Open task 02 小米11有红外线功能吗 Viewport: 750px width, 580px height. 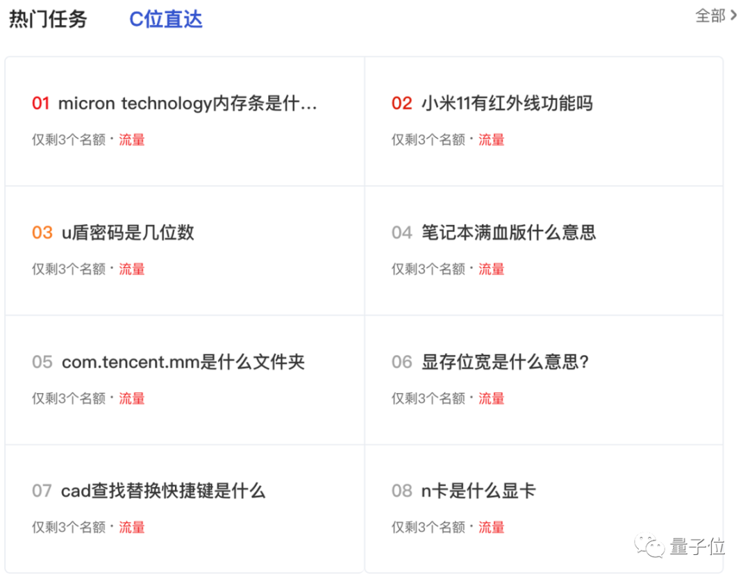click(x=507, y=103)
